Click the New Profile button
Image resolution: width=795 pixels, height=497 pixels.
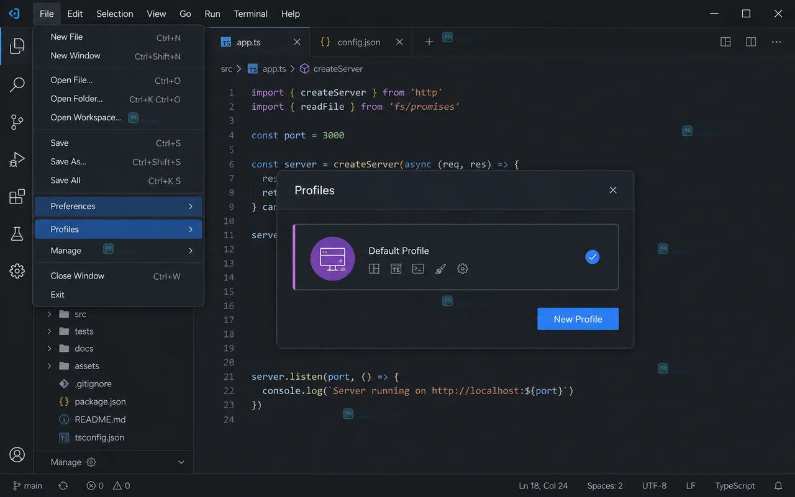pyautogui.click(x=578, y=319)
